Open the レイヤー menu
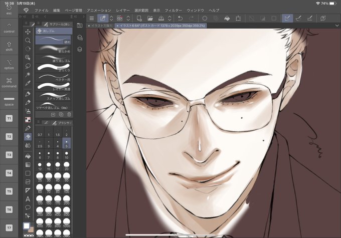341x238 pixels. (x=123, y=10)
